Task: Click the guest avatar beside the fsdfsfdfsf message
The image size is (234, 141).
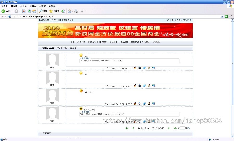Action: (52, 95)
